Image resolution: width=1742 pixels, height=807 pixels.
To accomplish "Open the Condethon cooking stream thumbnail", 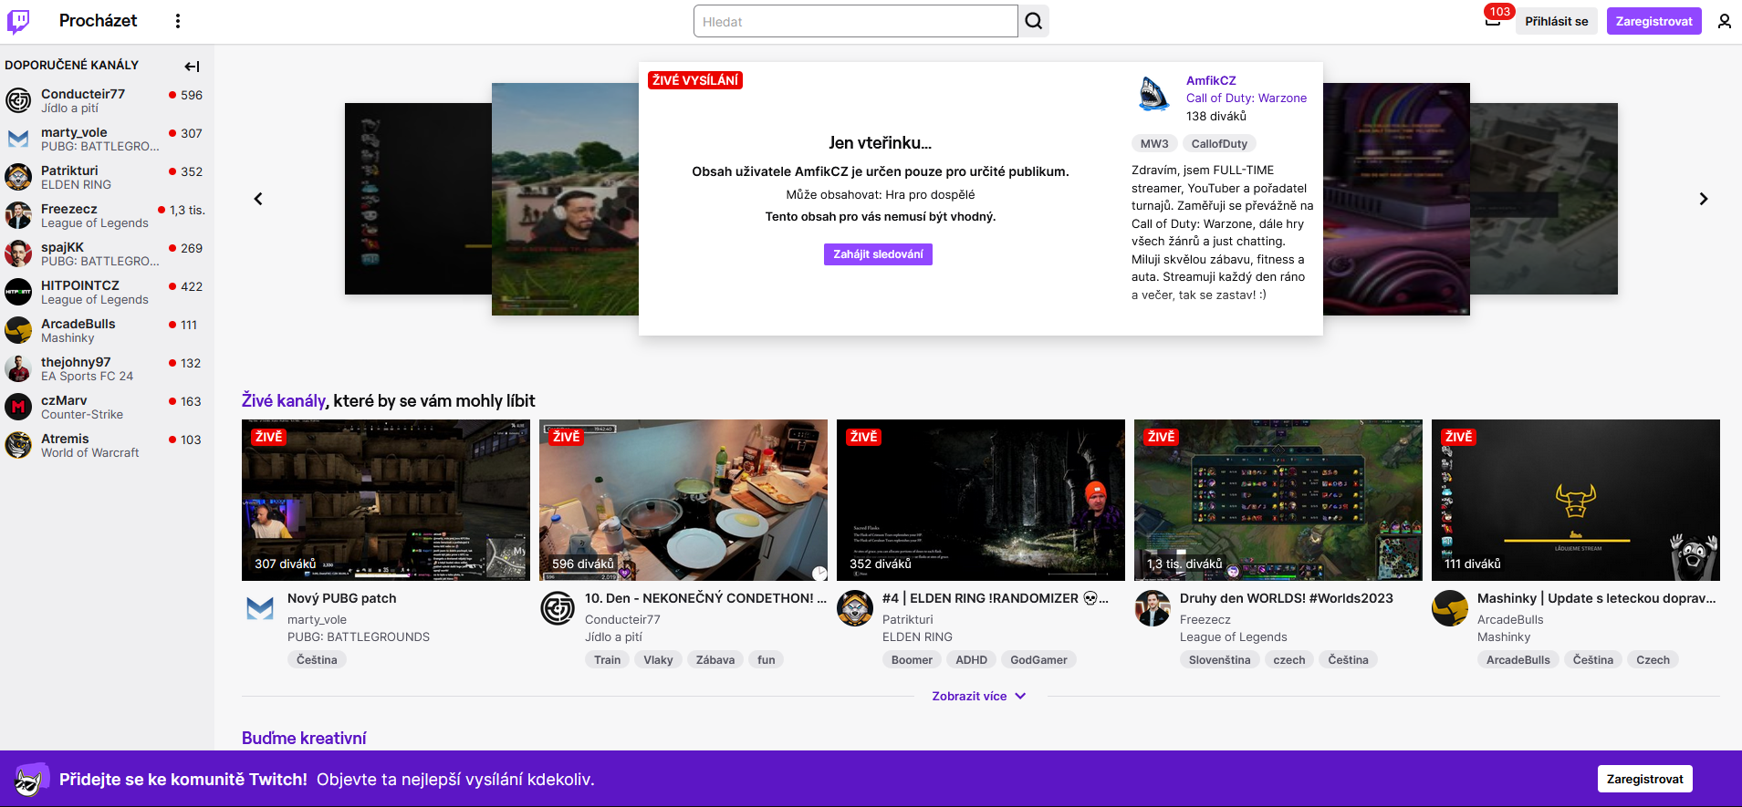I will (683, 500).
